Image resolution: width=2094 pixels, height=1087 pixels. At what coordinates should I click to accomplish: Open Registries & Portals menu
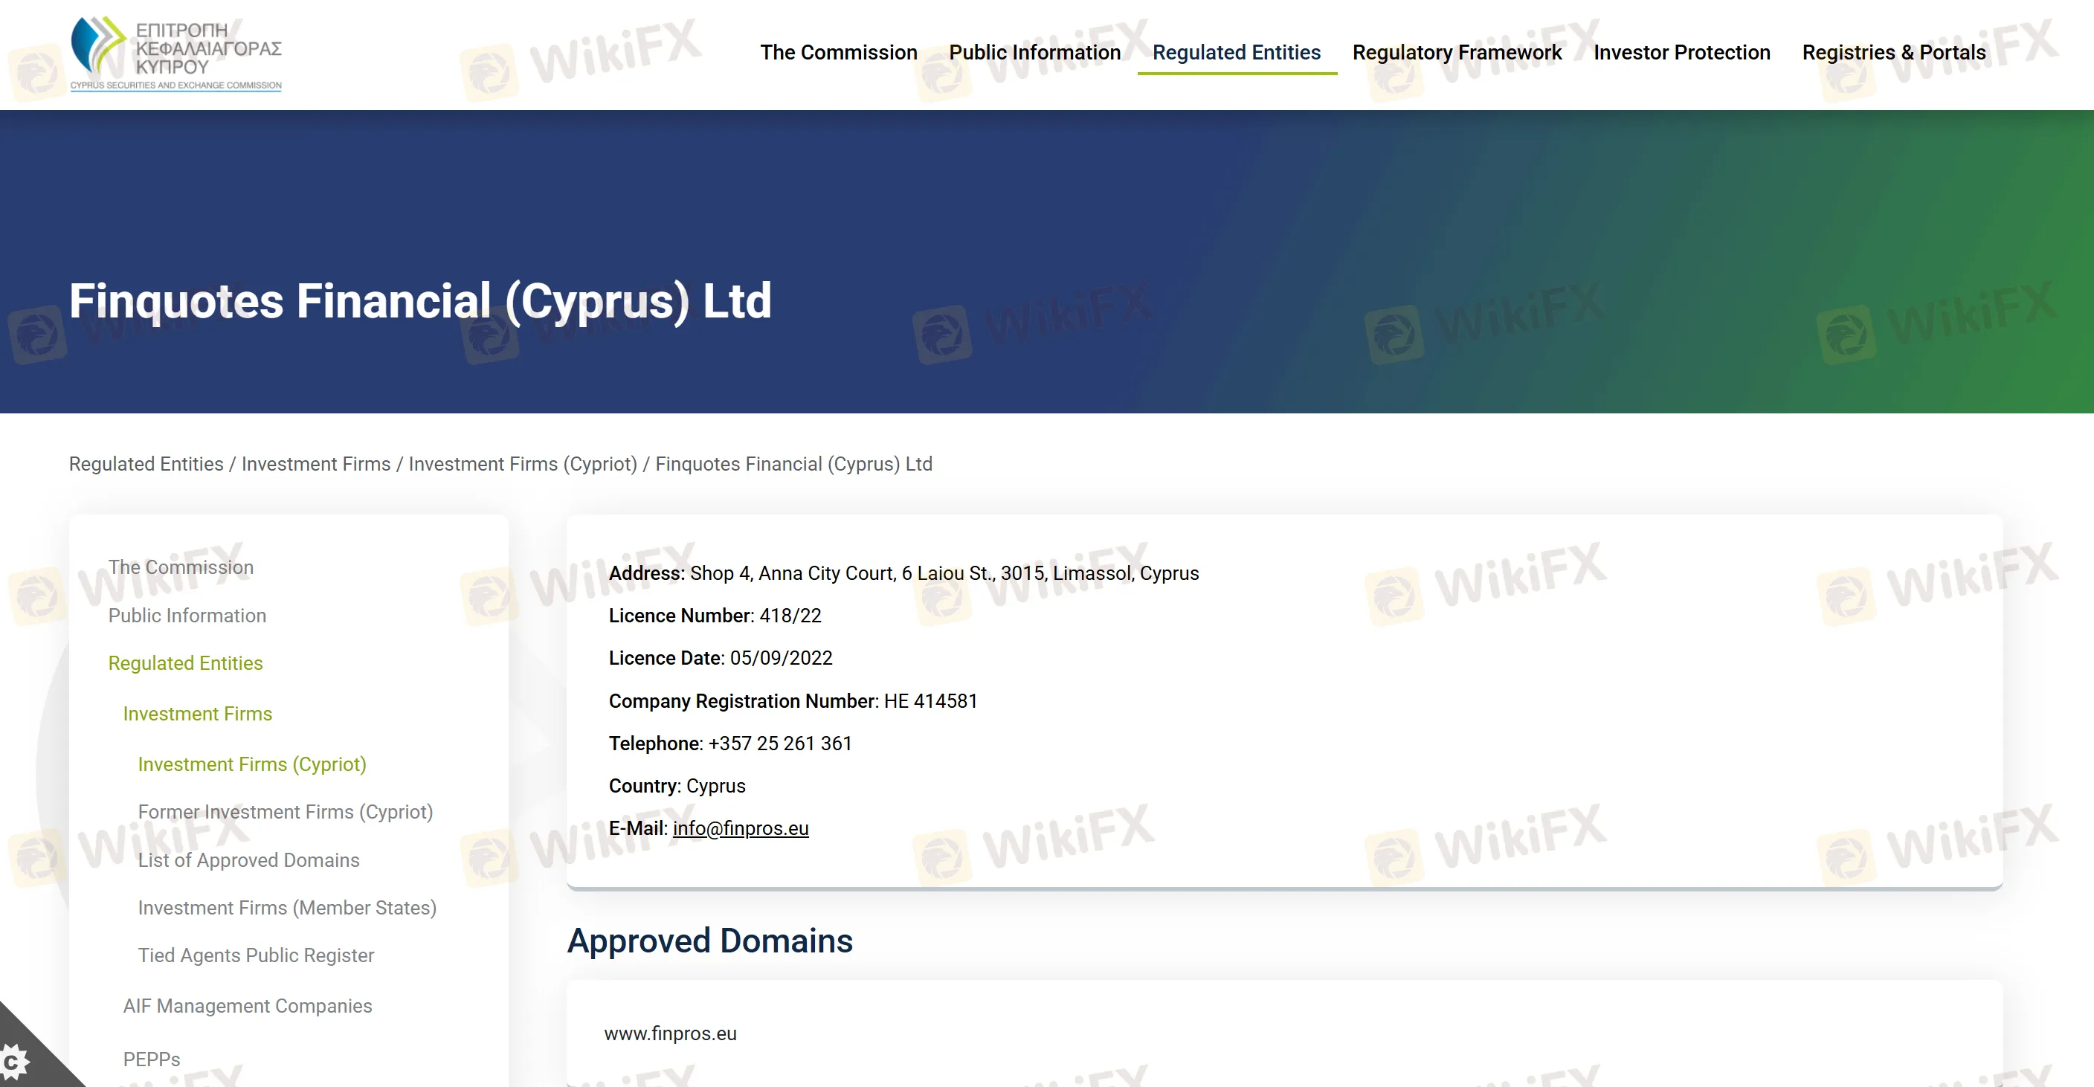pos(1893,53)
